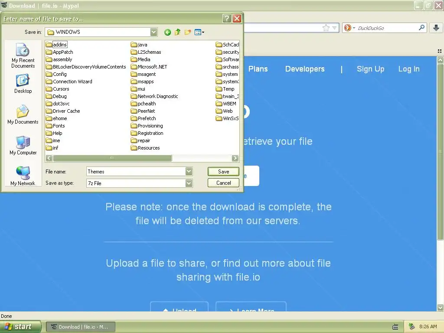Open My Documents in places bar
The image size is (444, 333).
23,114
